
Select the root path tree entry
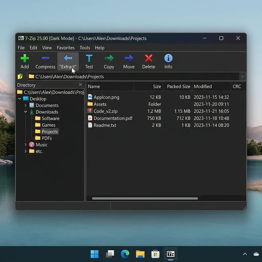pos(50,92)
